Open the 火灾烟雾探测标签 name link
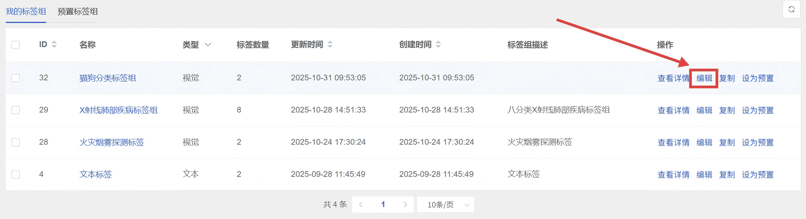 click(111, 142)
